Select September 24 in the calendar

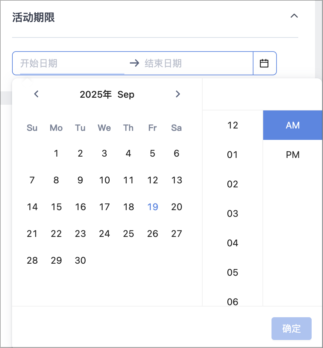point(104,234)
